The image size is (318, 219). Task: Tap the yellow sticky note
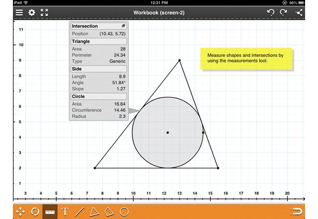pos(246,58)
